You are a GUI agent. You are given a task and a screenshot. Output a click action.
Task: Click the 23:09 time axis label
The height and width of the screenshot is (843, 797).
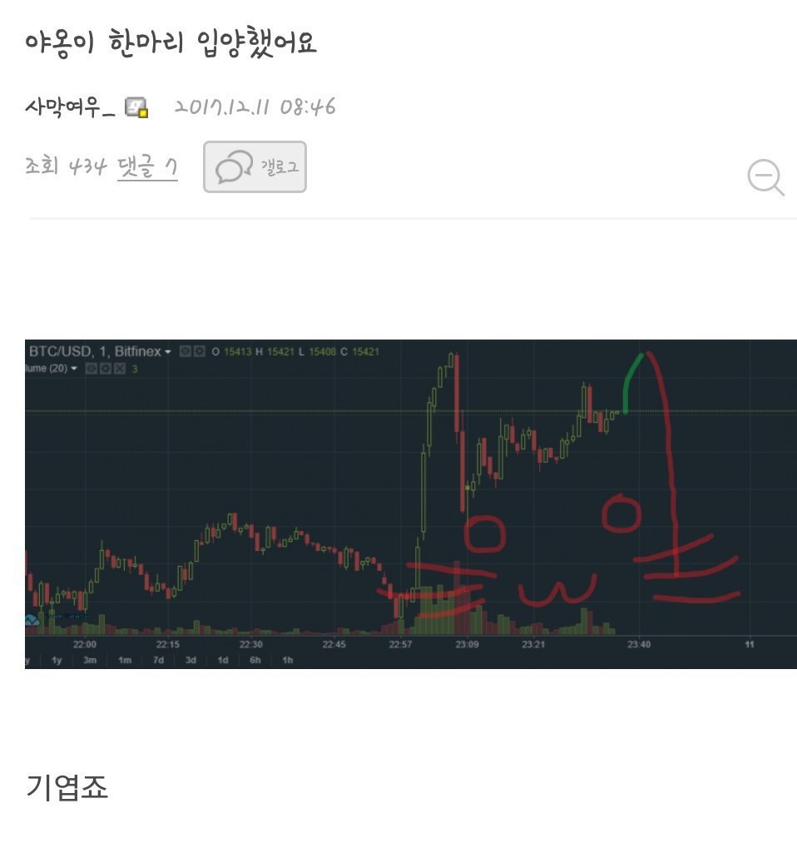point(467,644)
